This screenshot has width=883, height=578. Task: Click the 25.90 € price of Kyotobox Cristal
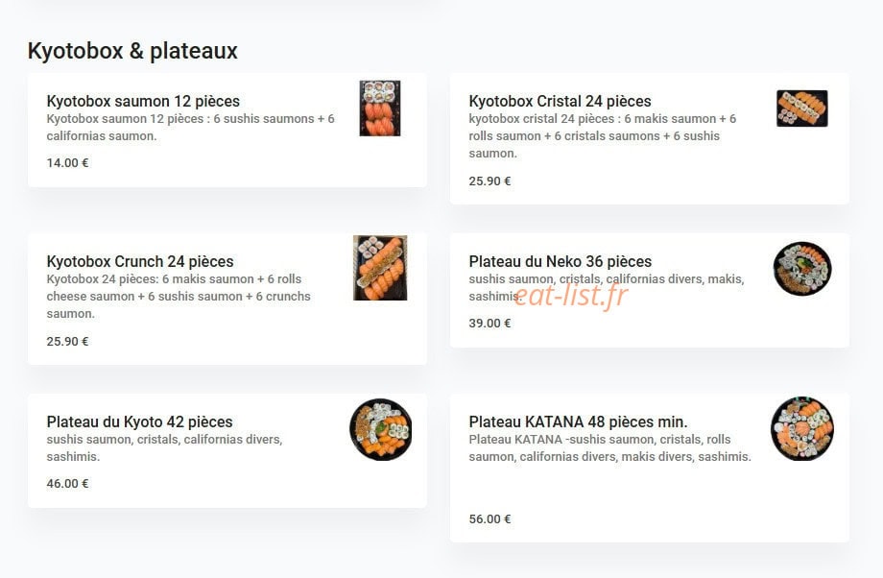[x=489, y=181]
